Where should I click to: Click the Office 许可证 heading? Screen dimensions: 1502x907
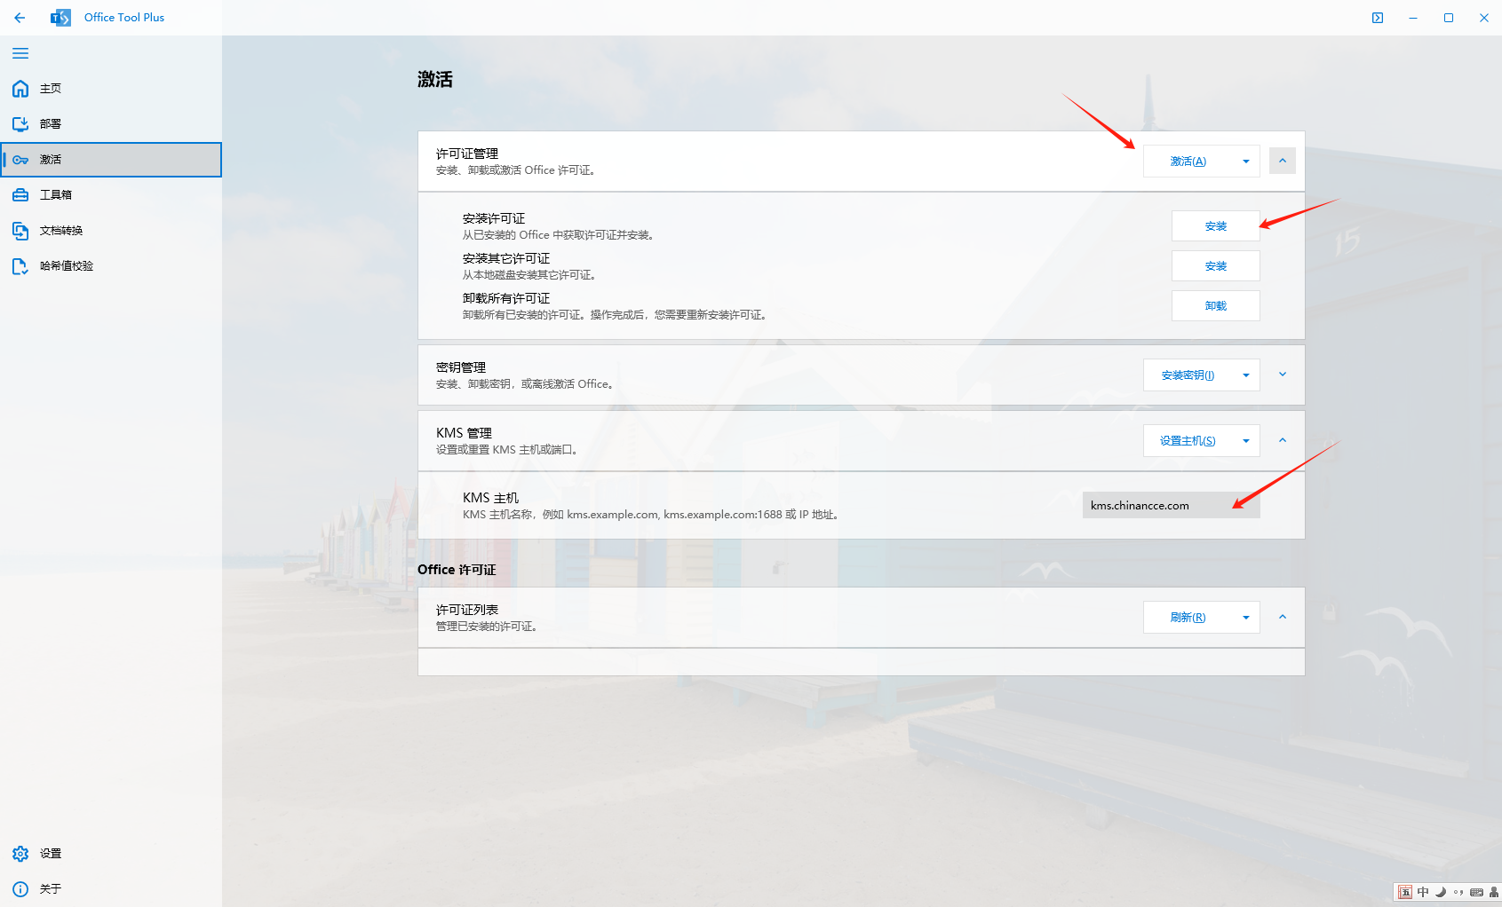pyautogui.click(x=457, y=570)
